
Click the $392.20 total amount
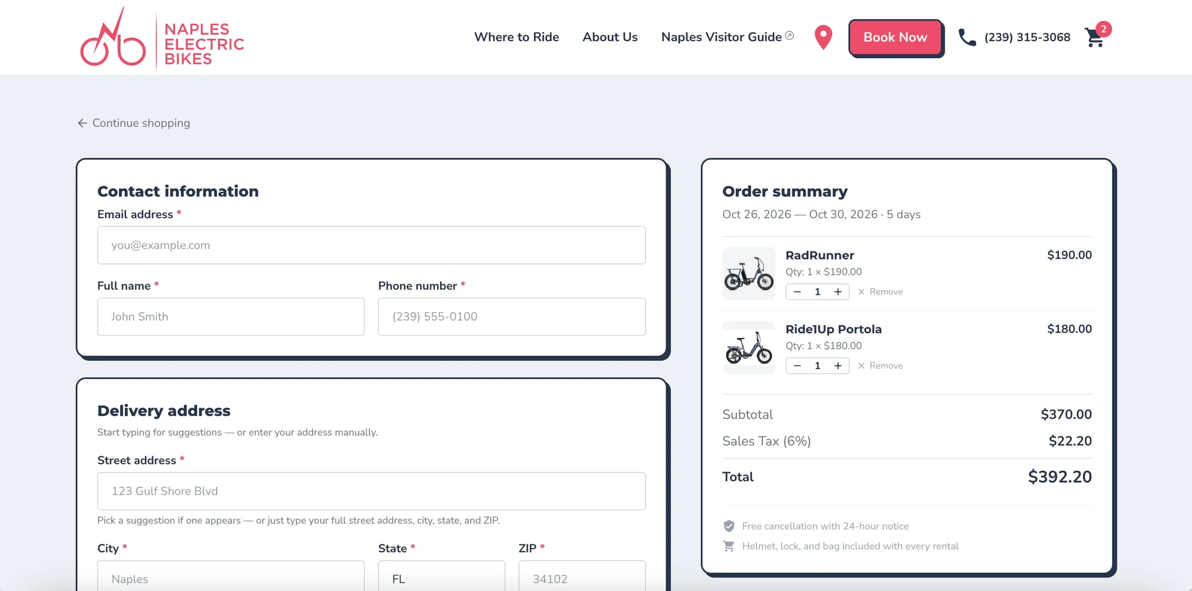(1060, 477)
